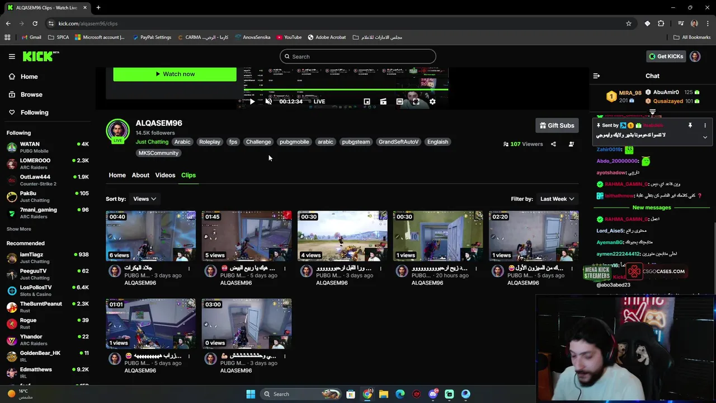Viewport: 716px width, 403px height.
Task: Switch to the About tab
Action: point(140,175)
